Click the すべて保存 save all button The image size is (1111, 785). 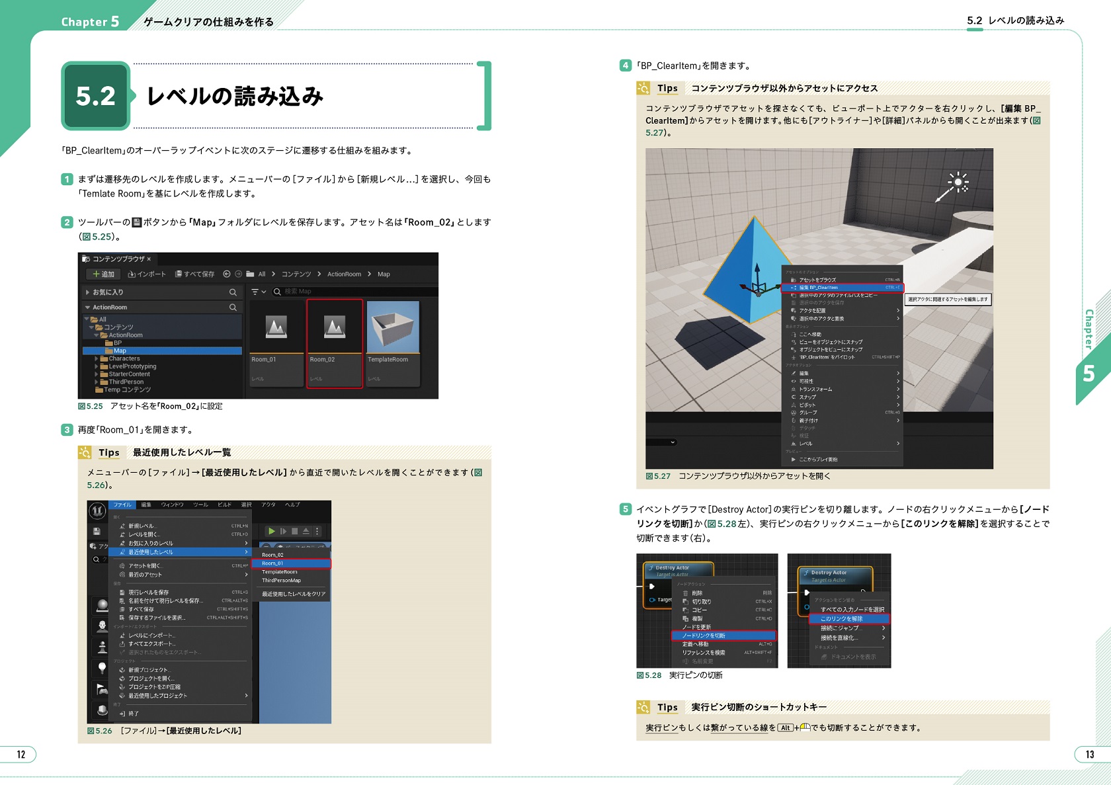(x=194, y=274)
